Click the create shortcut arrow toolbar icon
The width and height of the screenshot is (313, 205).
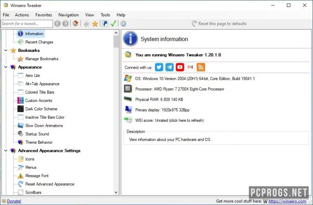105,24
